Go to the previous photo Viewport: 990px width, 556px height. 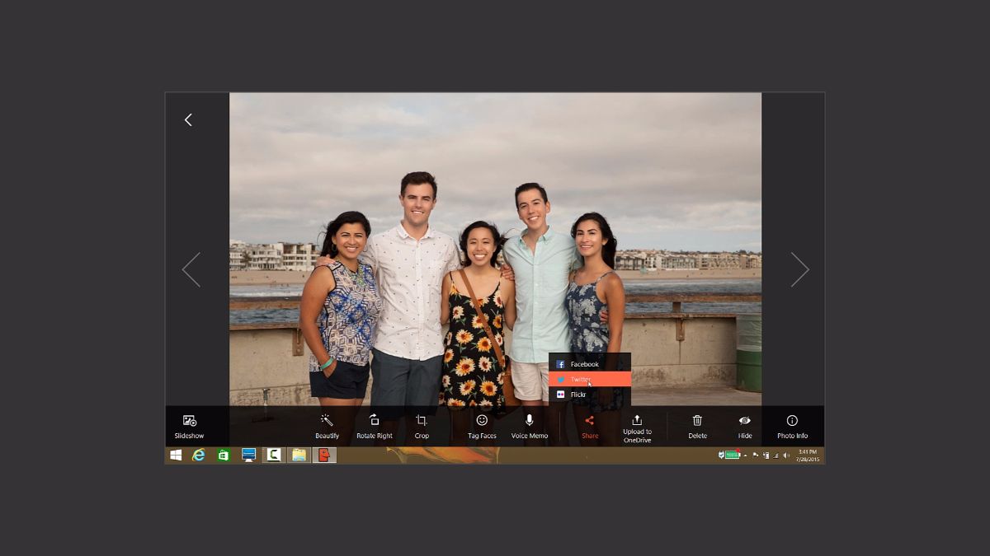coord(191,269)
